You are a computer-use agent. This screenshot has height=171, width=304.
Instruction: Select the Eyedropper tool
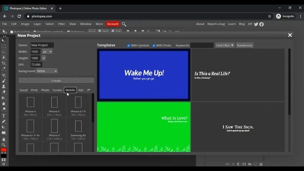pyautogui.click(x=3, y=68)
